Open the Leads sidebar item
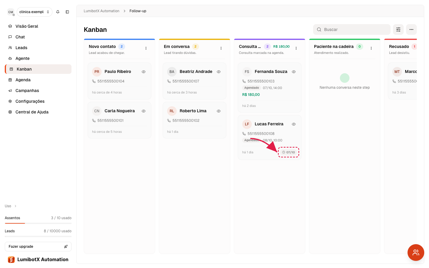Viewport: 429px width, 268px height. point(38,48)
